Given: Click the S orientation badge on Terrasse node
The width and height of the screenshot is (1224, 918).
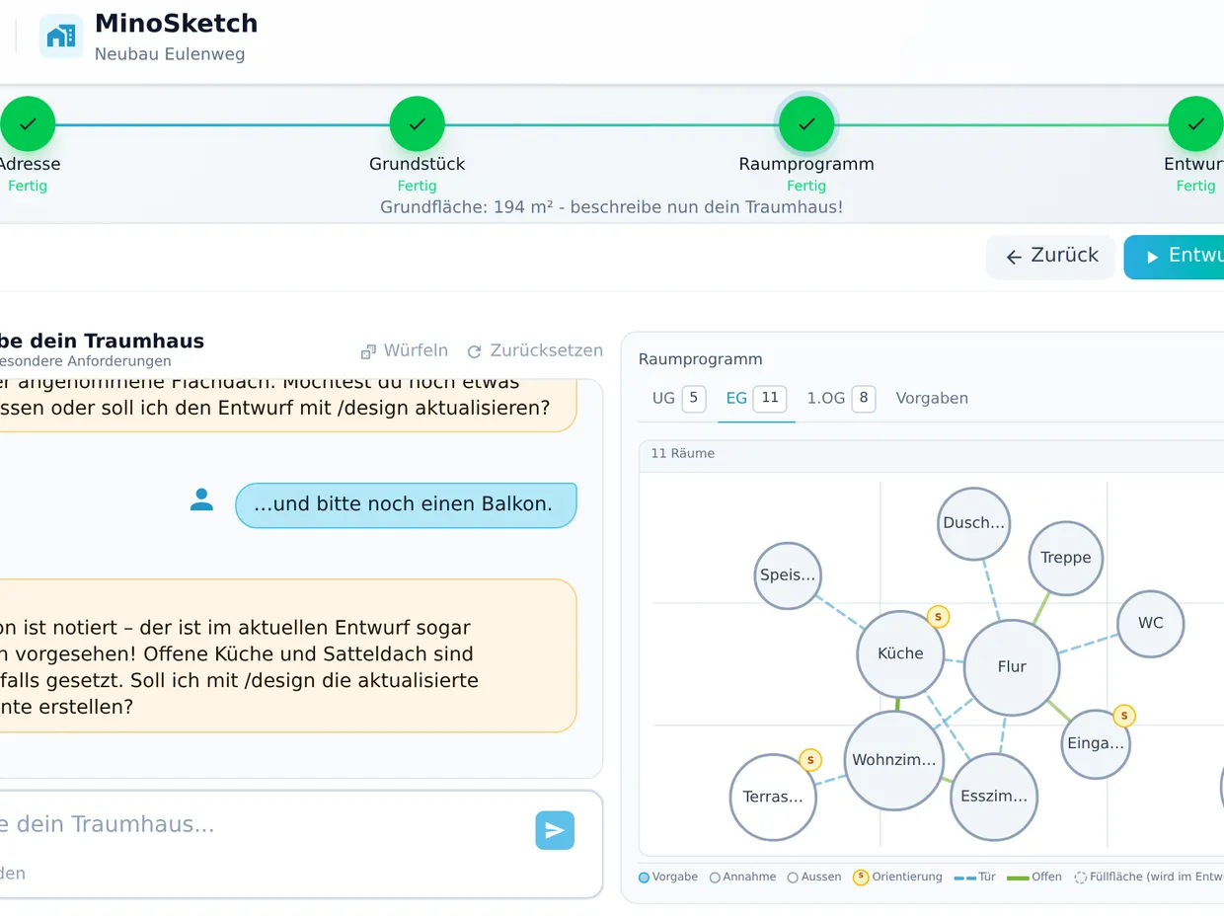Looking at the screenshot, I should [x=810, y=760].
